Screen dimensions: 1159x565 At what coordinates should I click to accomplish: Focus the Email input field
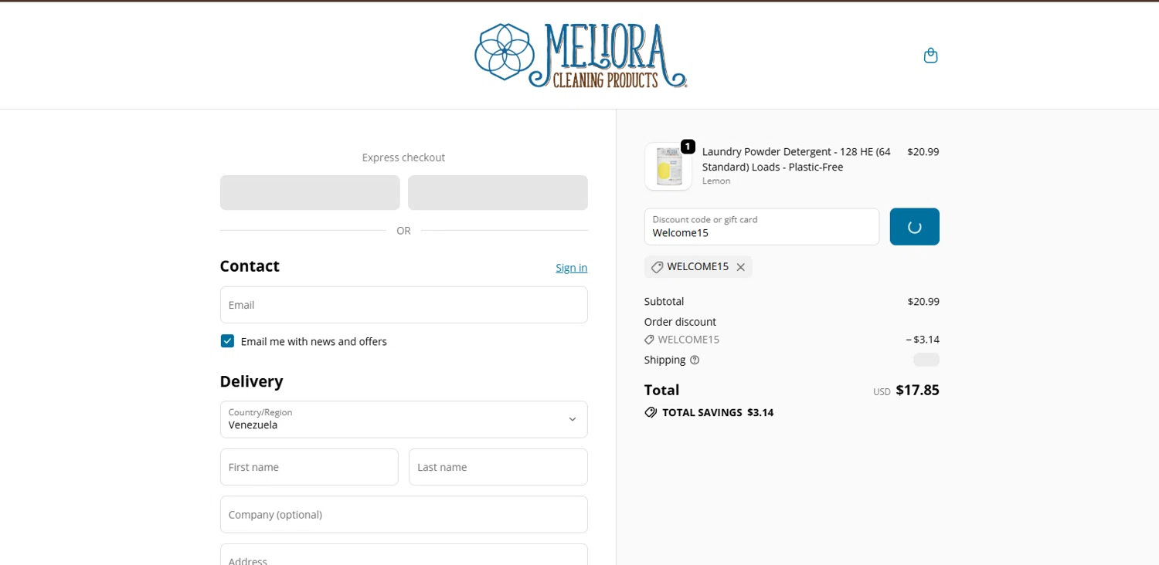403,305
